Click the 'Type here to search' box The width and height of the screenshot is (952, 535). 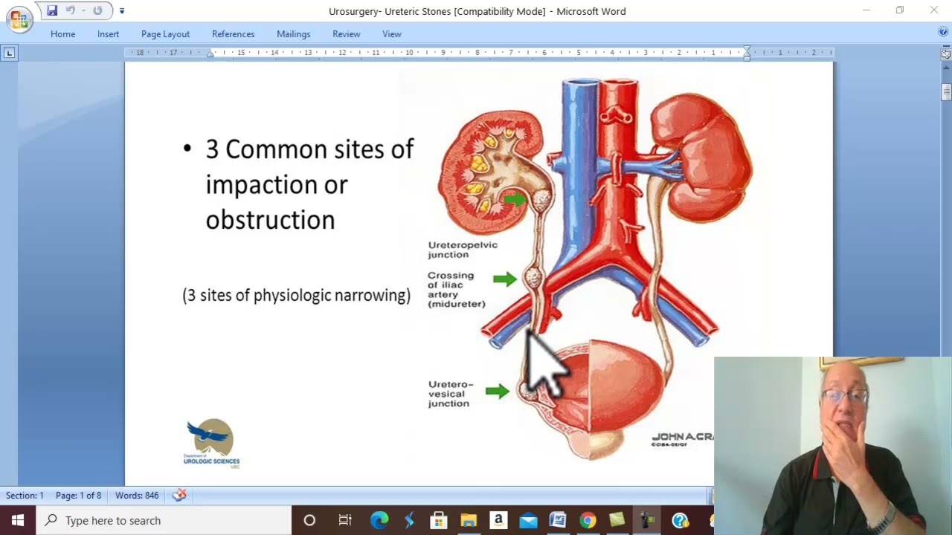point(164,520)
